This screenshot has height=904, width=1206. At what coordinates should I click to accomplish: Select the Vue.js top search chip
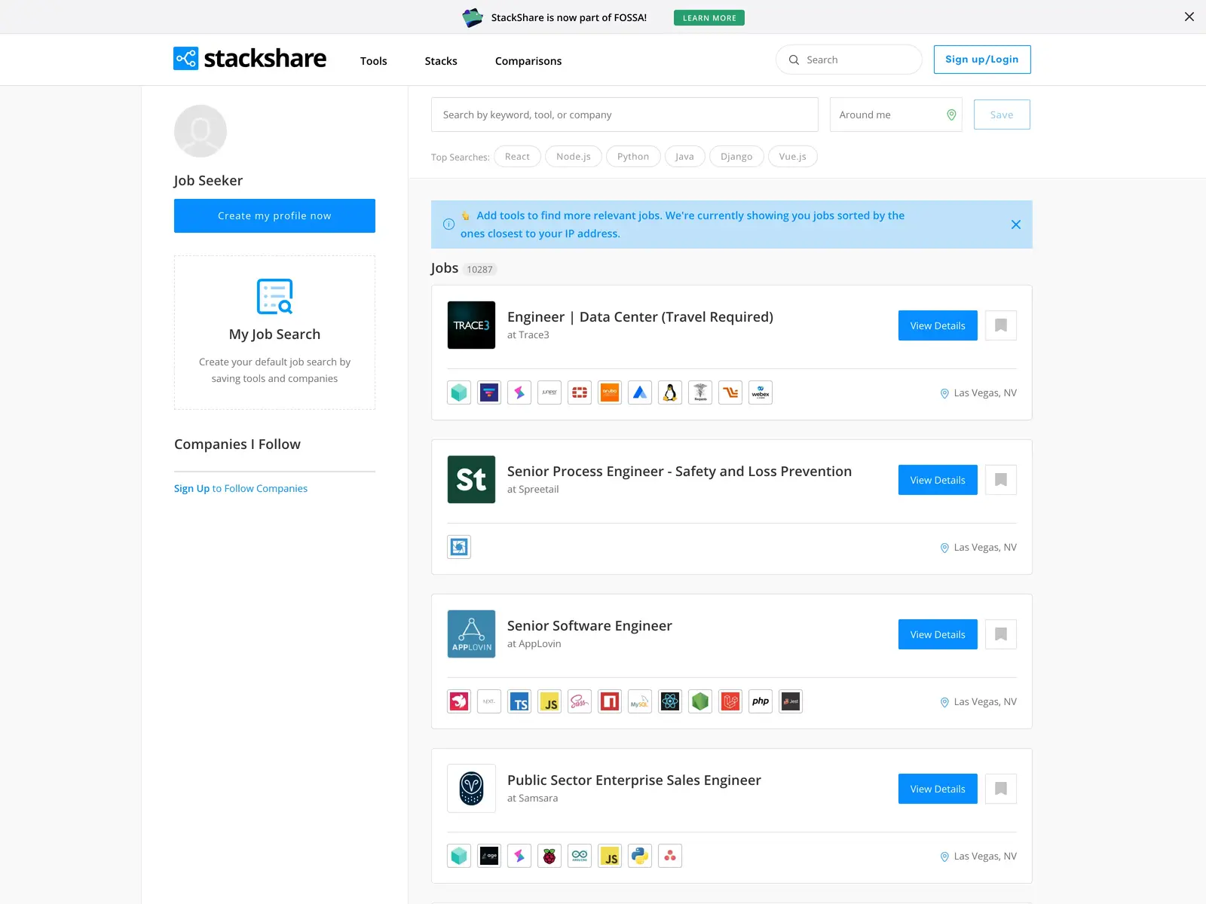click(x=792, y=157)
